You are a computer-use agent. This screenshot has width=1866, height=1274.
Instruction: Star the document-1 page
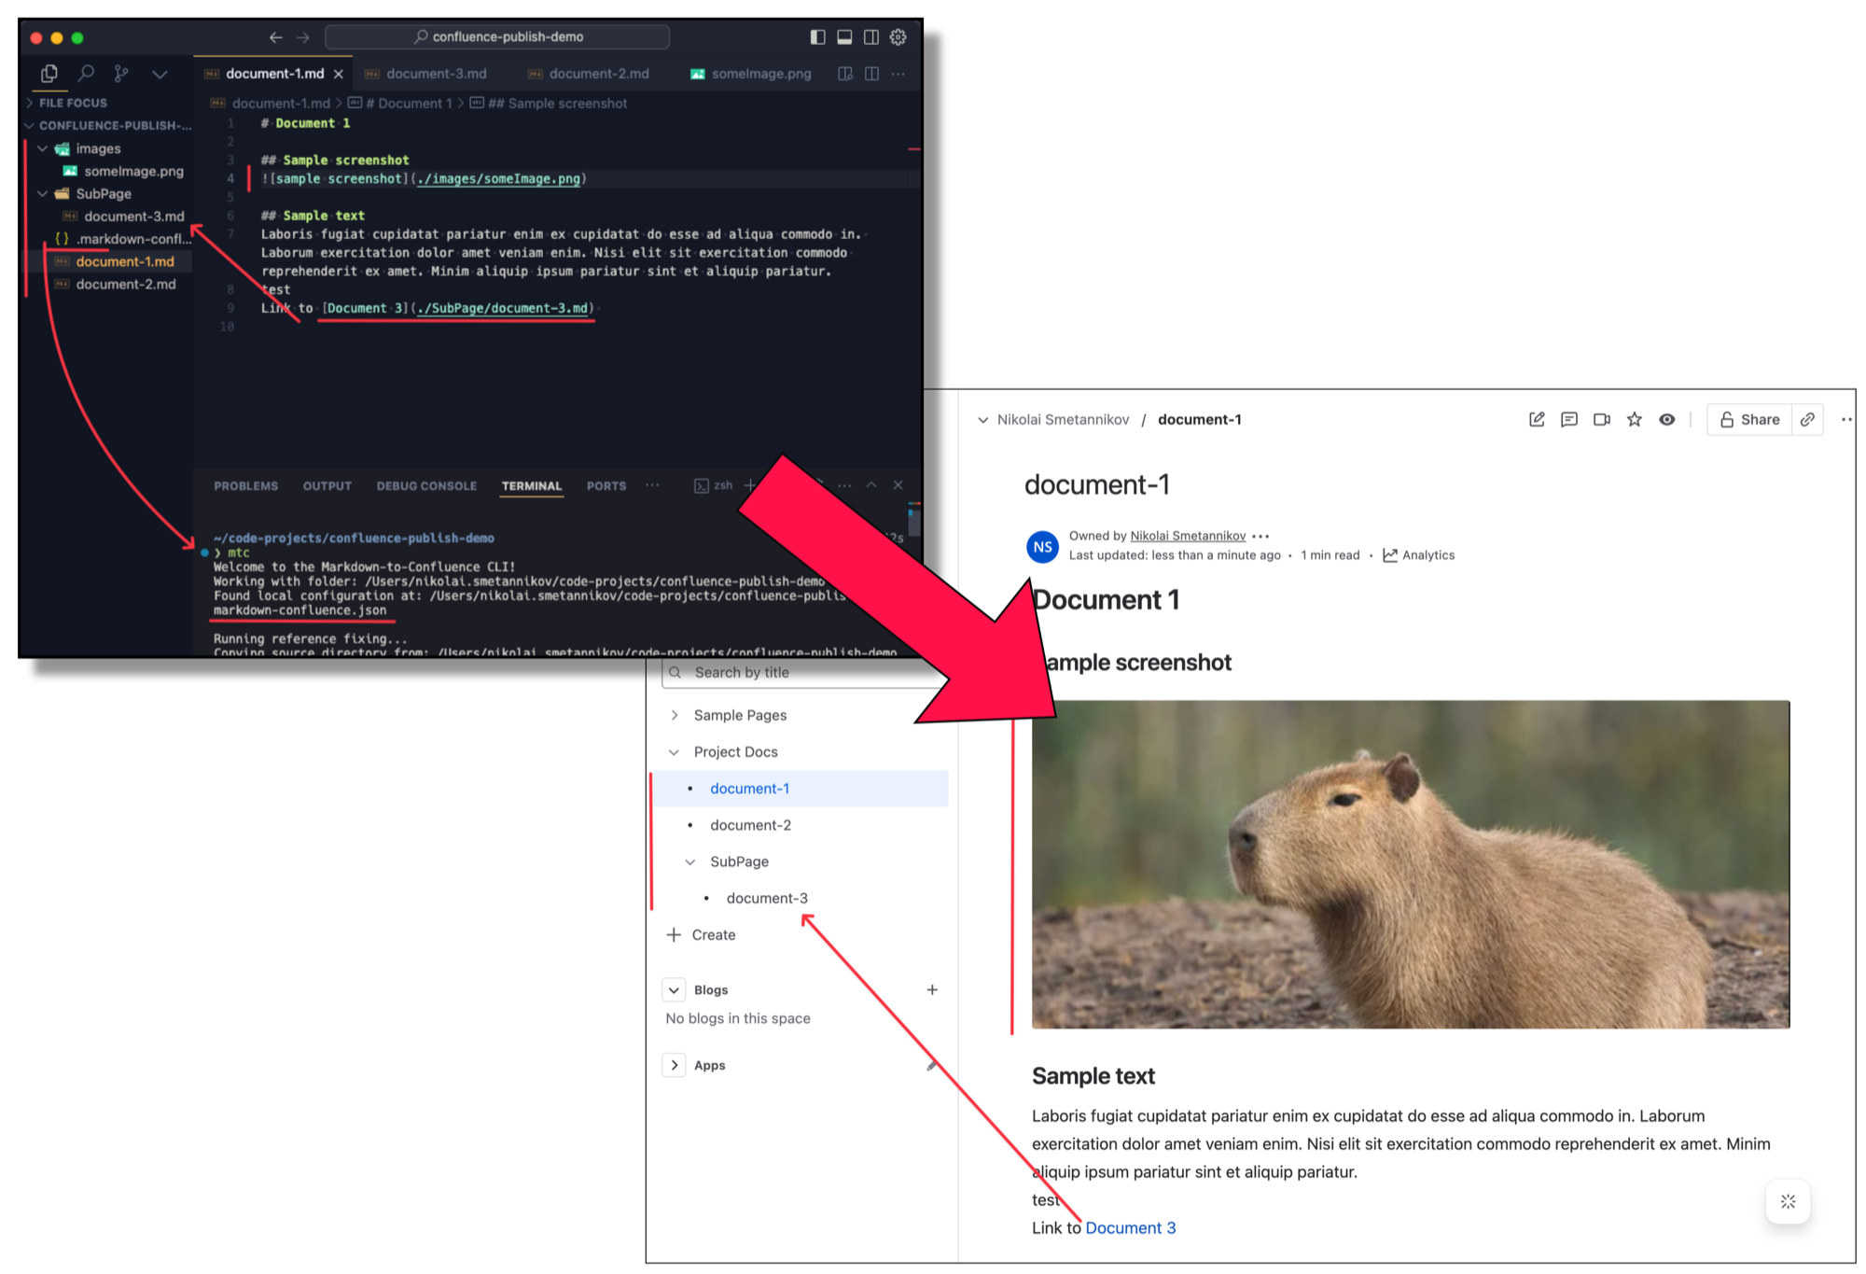1635,420
